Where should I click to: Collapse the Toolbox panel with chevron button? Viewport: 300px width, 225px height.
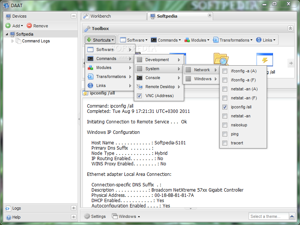290,28
